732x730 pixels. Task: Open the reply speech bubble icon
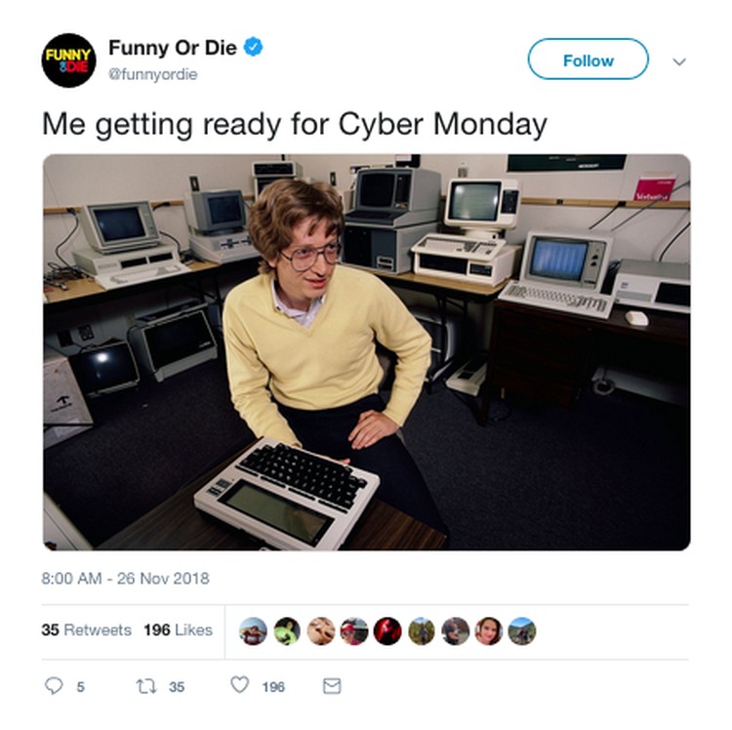point(54,686)
